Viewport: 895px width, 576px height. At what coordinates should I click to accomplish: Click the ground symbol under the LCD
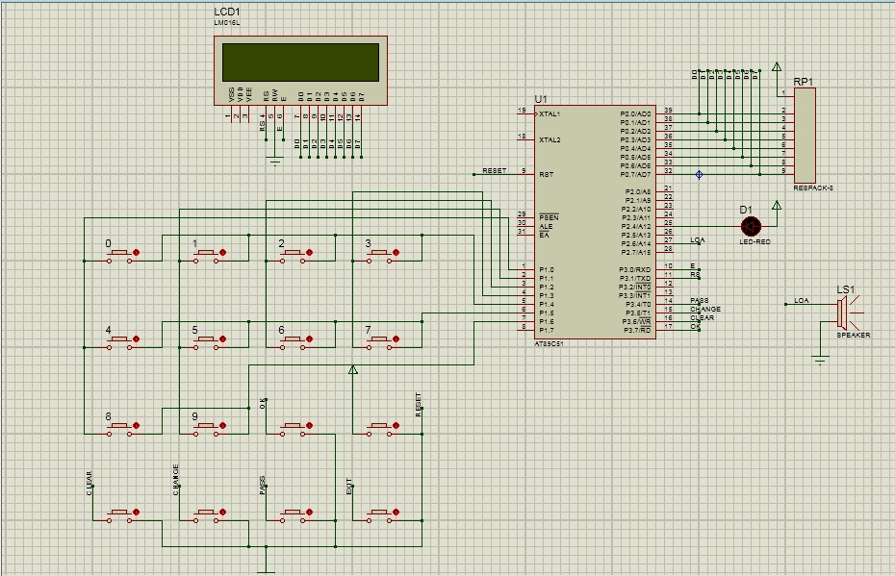tap(275, 161)
